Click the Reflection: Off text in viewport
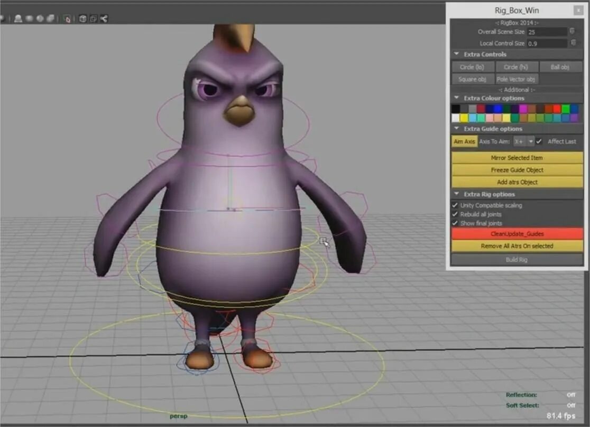Screen dimensions: 590x427 [x=540, y=395]
